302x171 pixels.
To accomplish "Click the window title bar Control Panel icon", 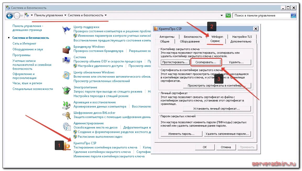I will click(8, 8).
